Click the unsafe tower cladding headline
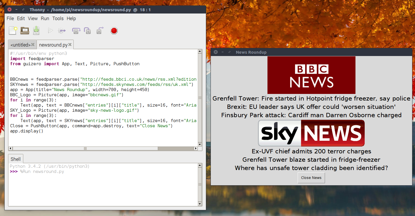415x216 pixels. tap(311, 168)
